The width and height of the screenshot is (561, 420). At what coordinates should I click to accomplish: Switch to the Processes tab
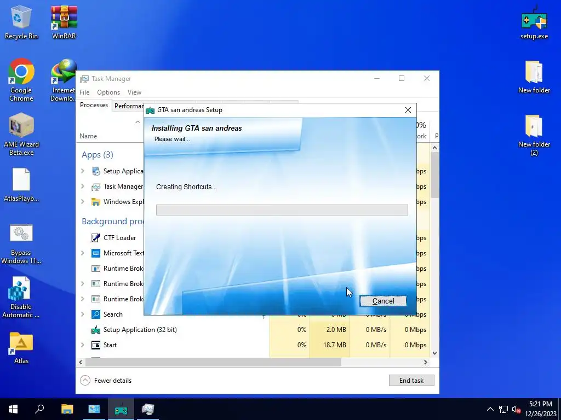(x=94, y=105)
